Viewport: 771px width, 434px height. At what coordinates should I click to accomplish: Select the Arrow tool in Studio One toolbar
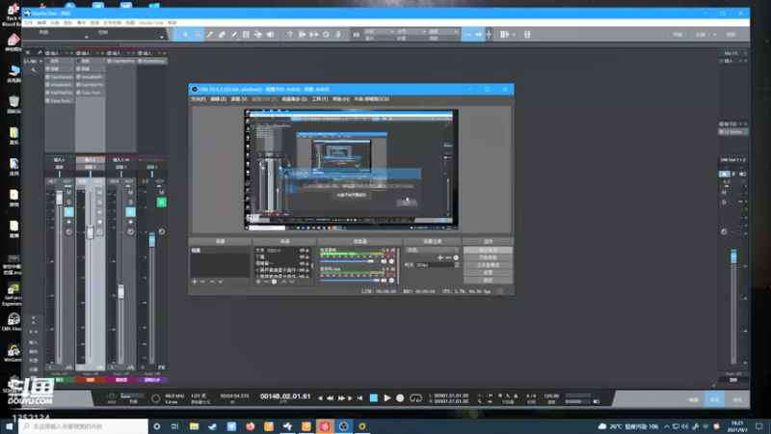click(x=185, y=35)
